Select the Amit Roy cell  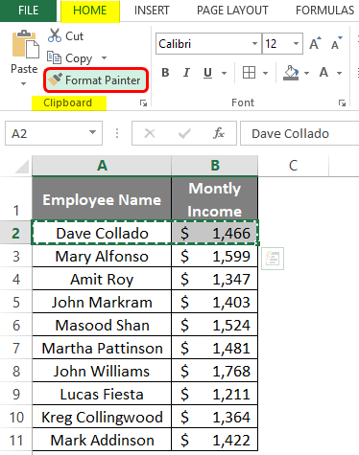[102, 279]
